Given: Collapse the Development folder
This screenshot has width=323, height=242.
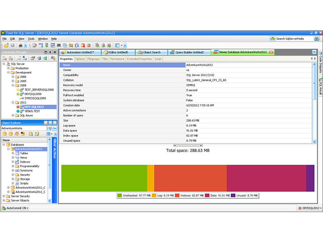Looking at the screenshot, I should click(x=8, y=73).
